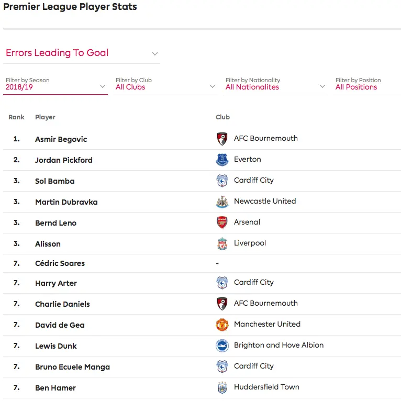Click AFC Bournemouth crest beside Asmir Begovic

(222, 139)
